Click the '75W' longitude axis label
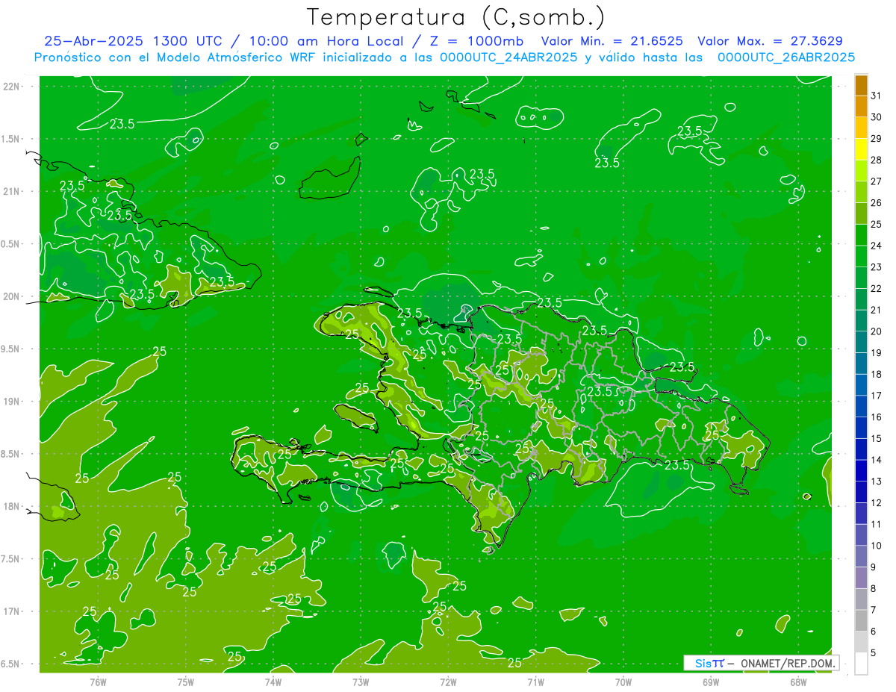This screenshot has height=692, width=896. click(x=186, y=682)
